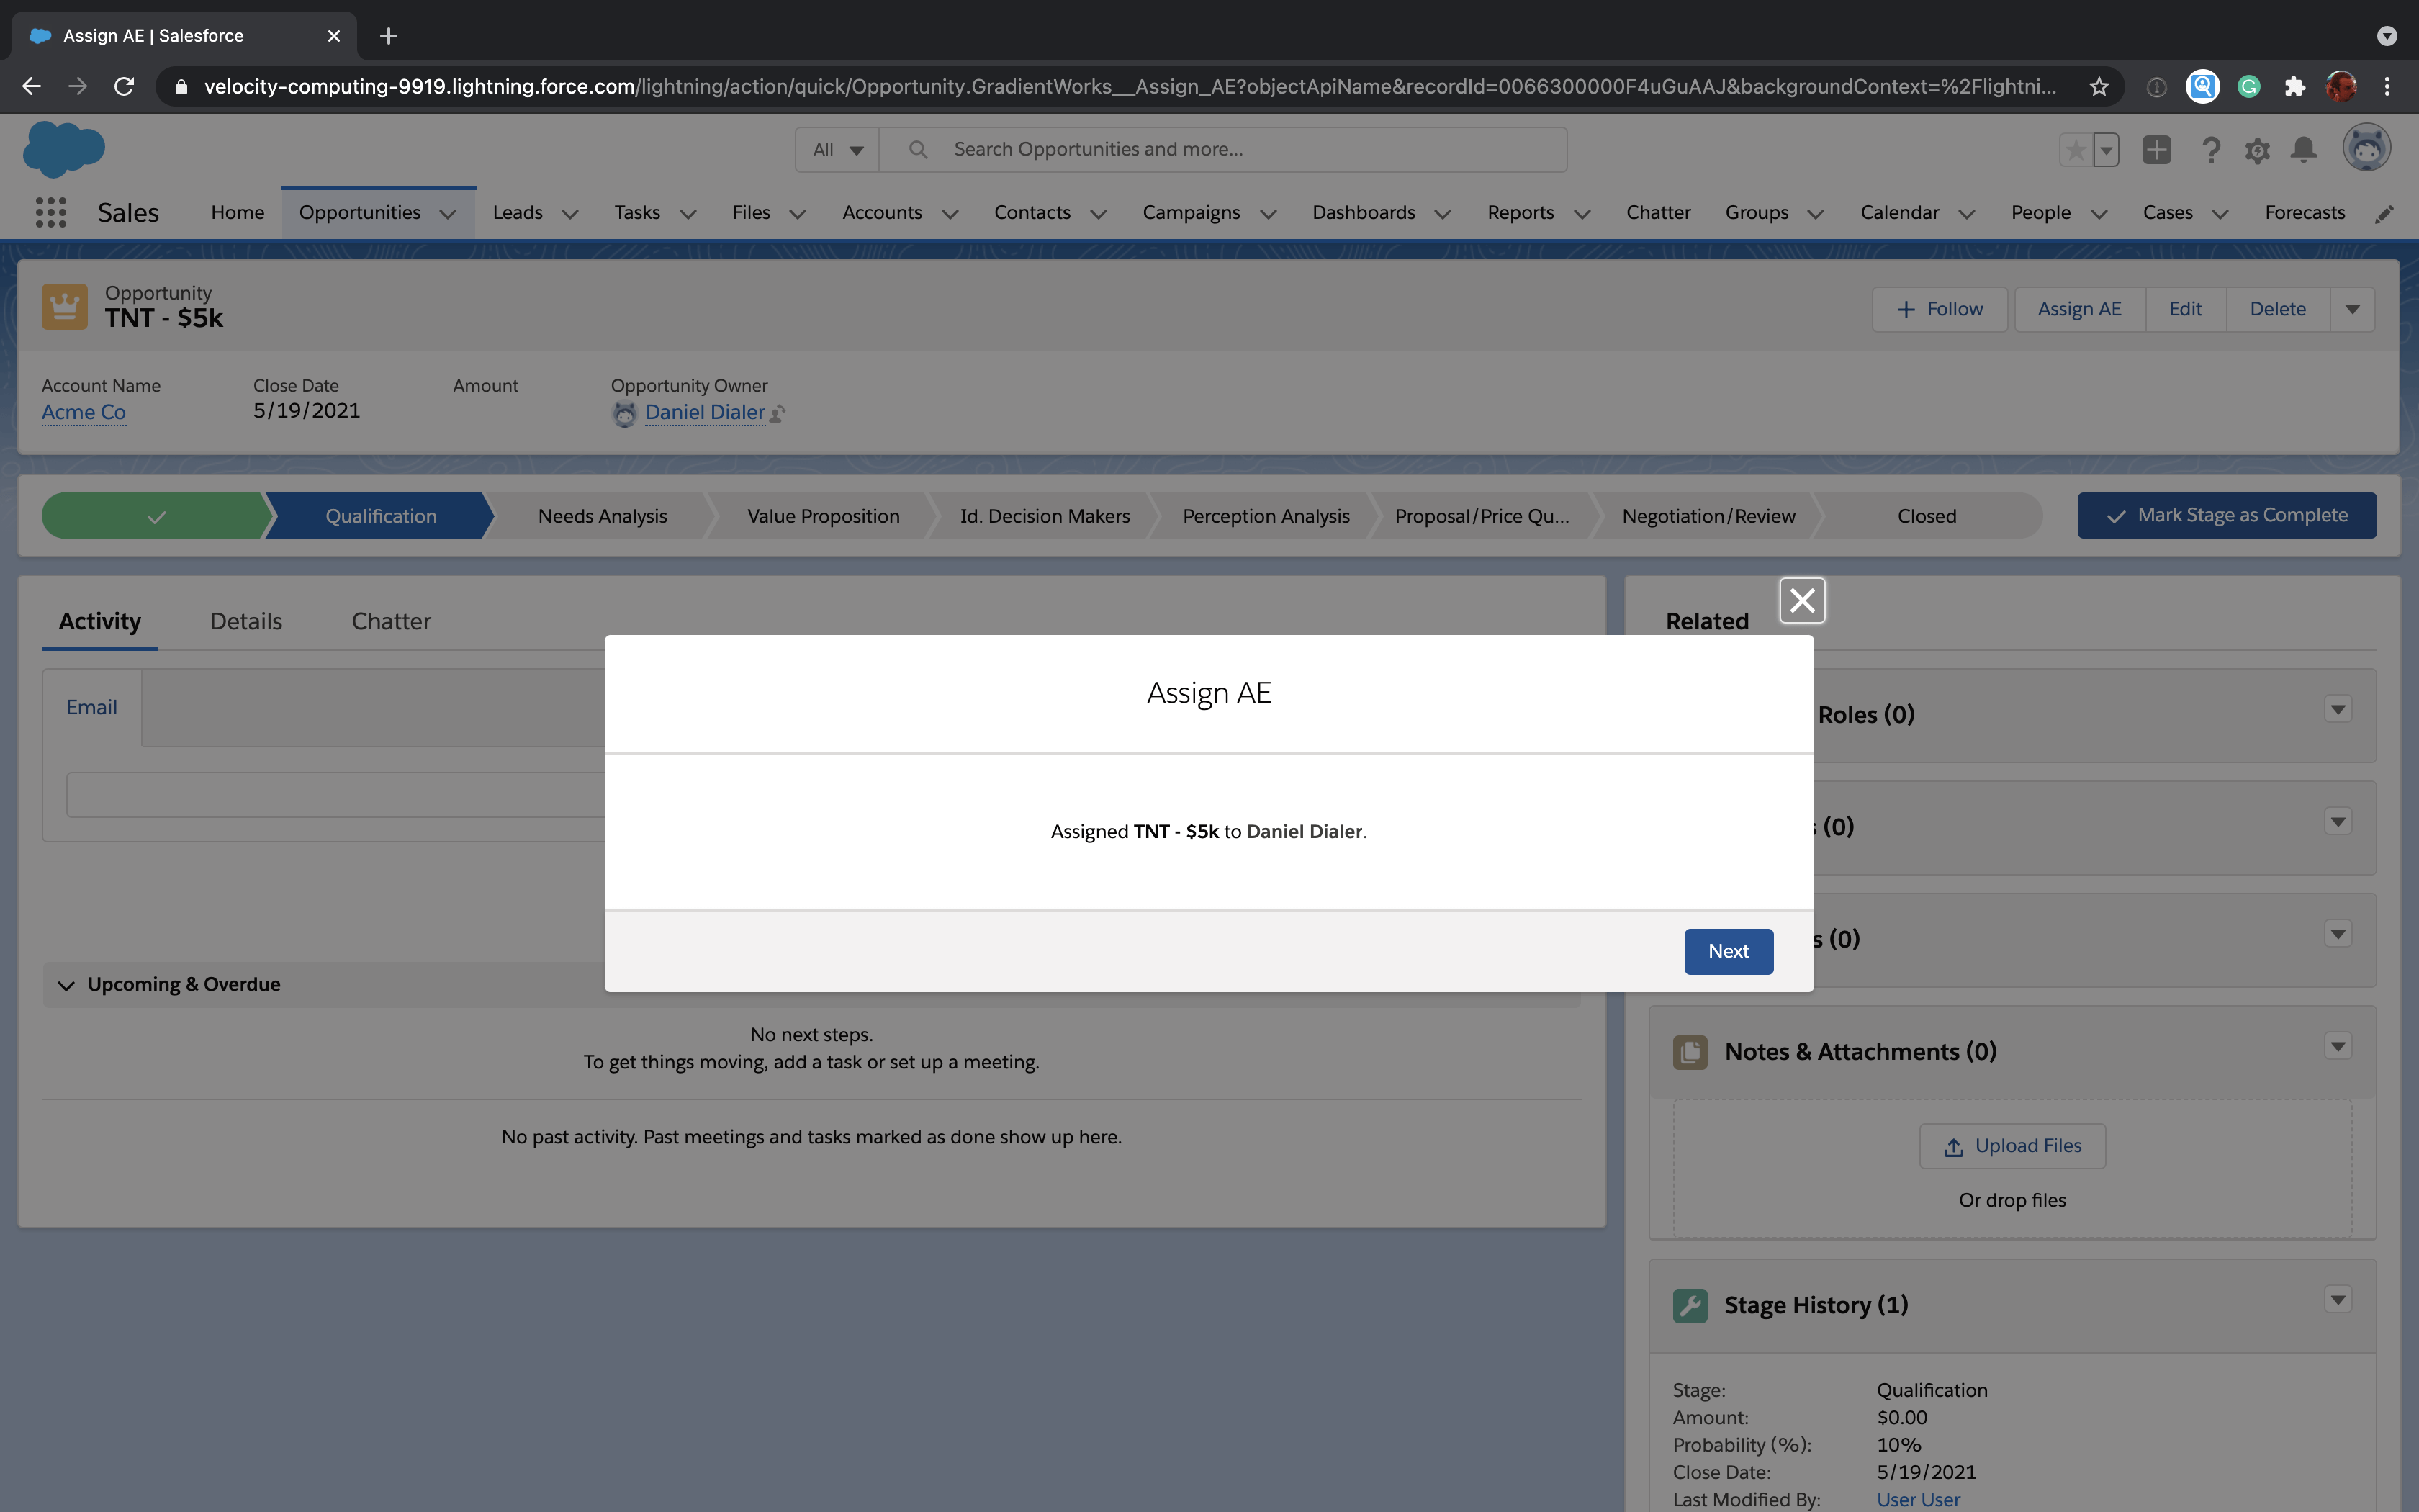This screenshot has width=2419, height=1512.
Task: Switch to the Details tab
Action: pyautogui.click(x=246, y=621)
